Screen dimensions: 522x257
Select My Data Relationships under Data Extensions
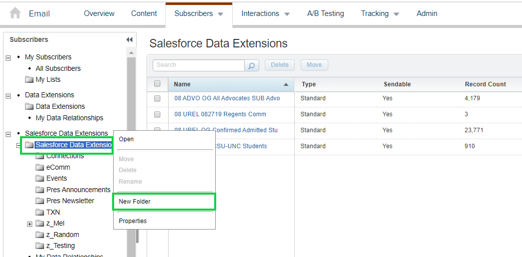(69, 118)
